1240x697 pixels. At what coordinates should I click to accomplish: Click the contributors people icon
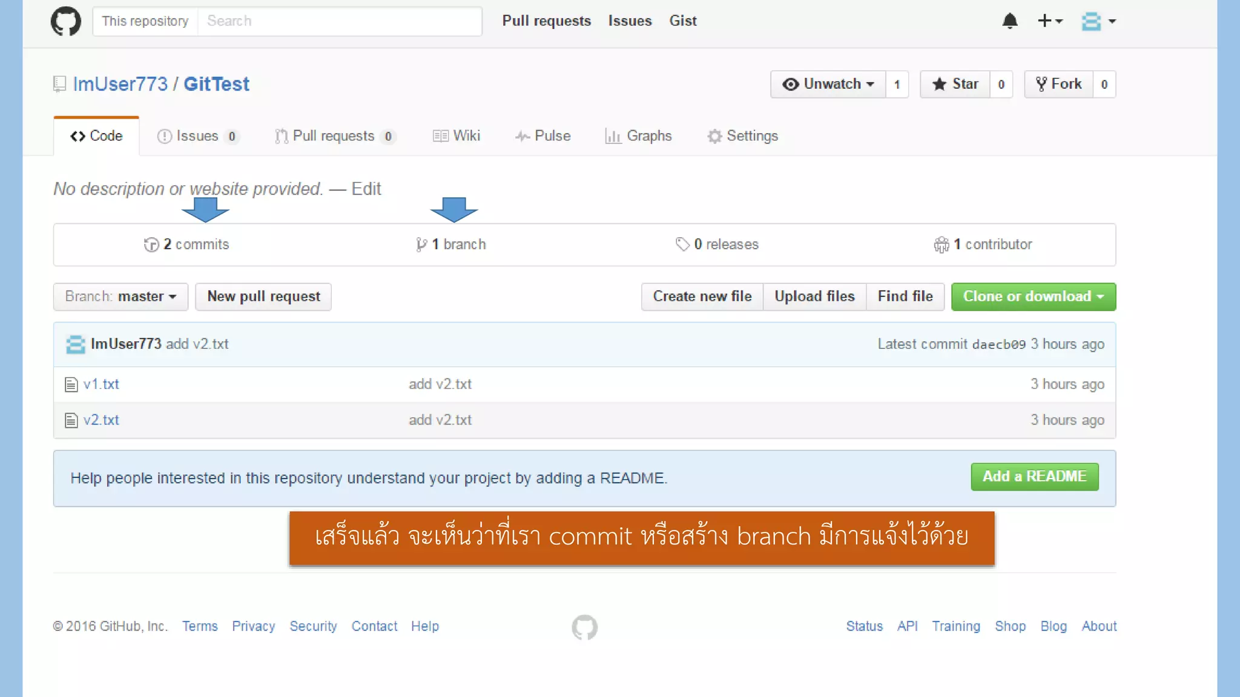tap(942, 244)
